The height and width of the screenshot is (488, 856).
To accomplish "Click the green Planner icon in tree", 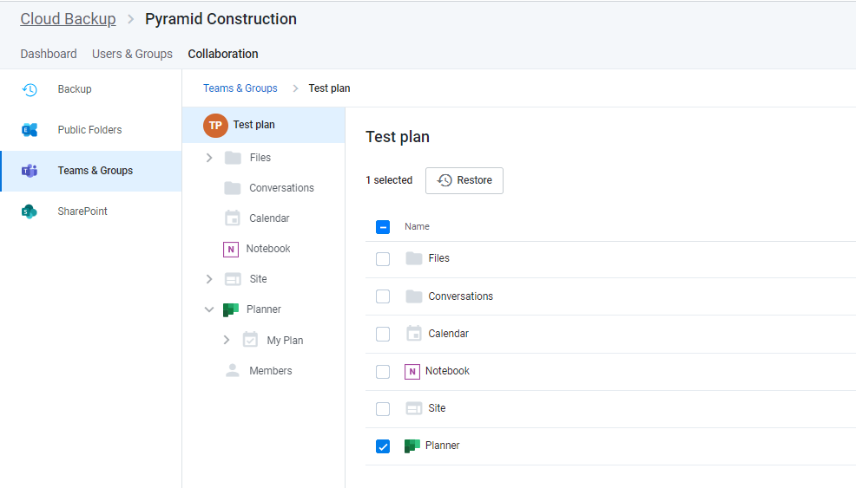I will [x=231, y=309].
